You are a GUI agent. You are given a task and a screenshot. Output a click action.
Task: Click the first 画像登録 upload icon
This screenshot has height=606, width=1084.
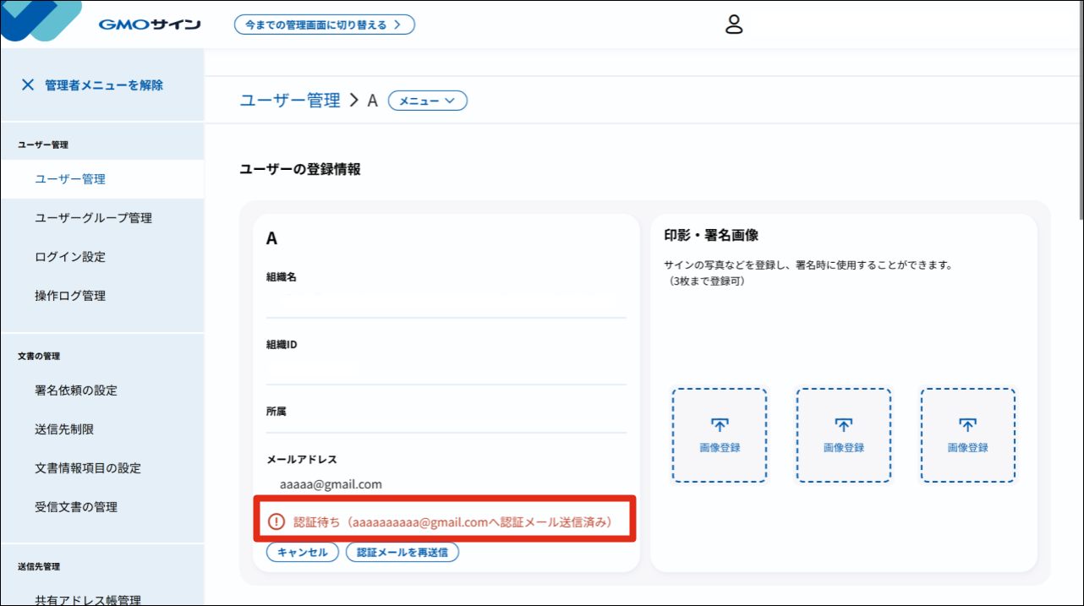coord(720,425)
